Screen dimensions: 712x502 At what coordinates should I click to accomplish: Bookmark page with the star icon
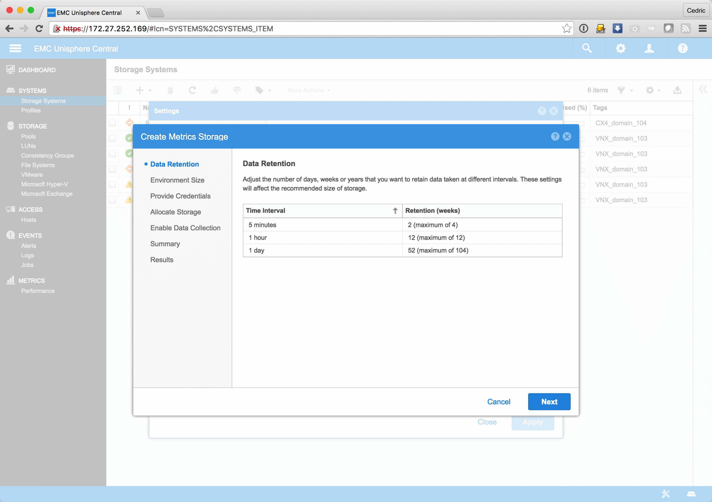click(x=567, y=29)
